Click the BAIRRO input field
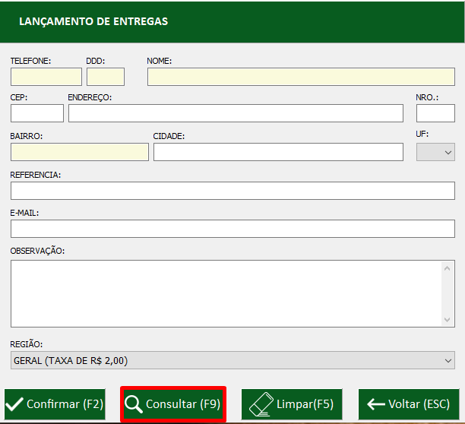Viewport: 465px width, 424px height. pos(80,152)
